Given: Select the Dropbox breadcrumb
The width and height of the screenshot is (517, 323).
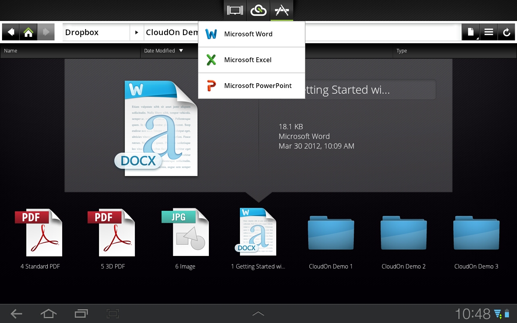Looking at the screenshot, I should [x=96, y=32].
